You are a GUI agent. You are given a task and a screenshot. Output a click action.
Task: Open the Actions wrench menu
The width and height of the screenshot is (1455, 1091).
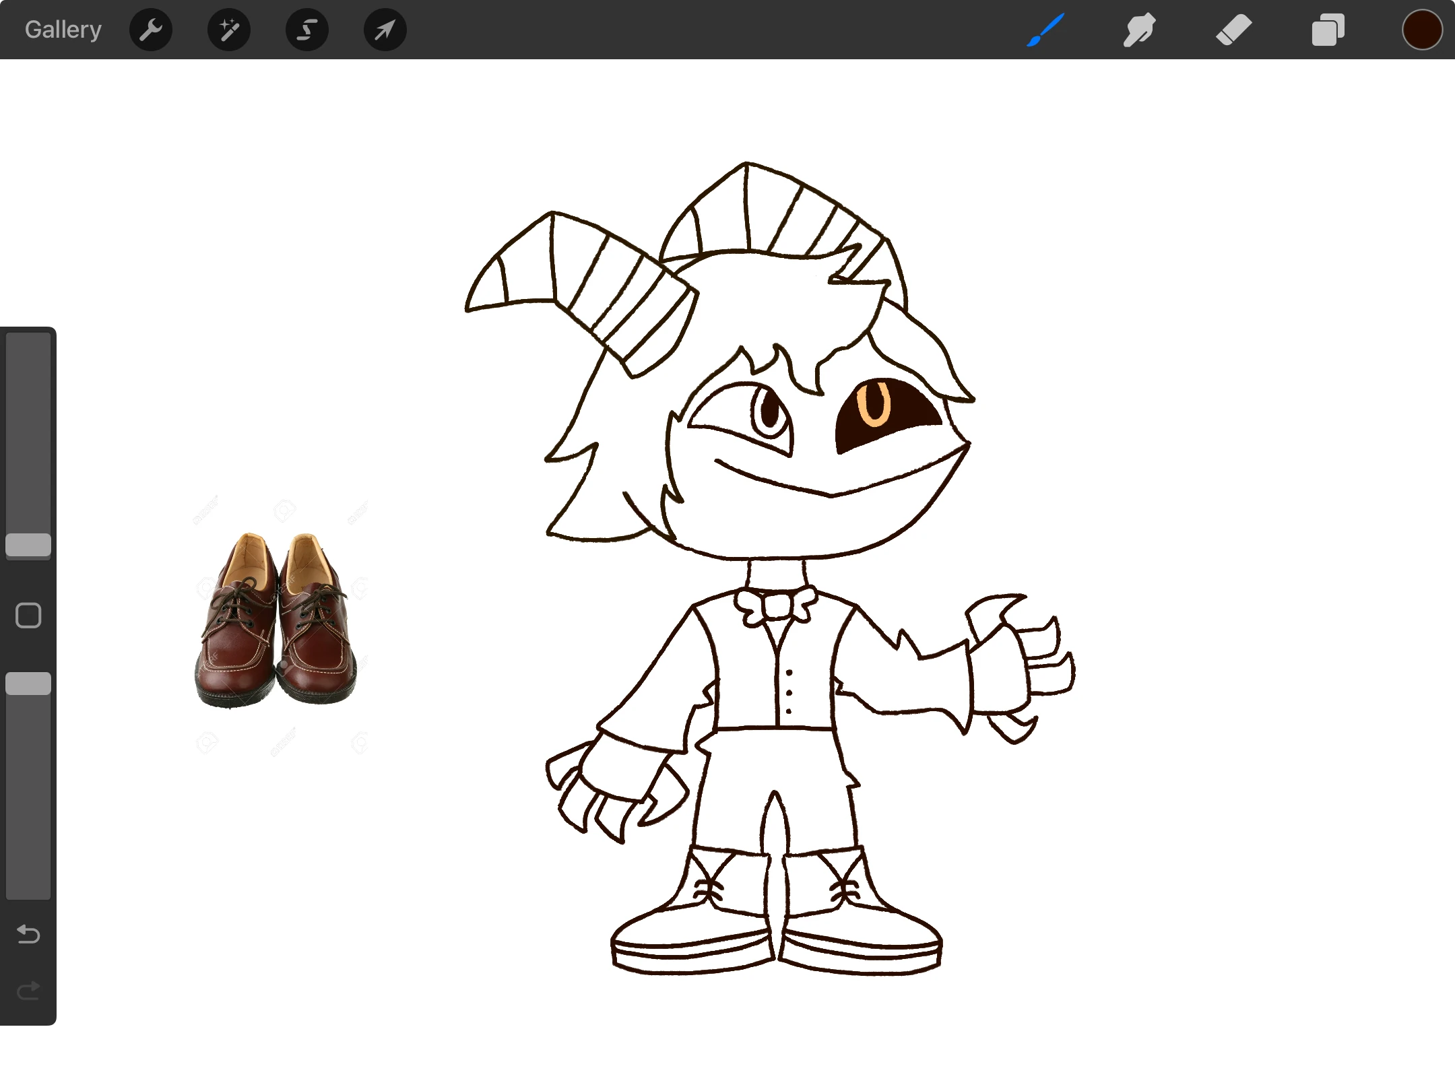click(151, 30)
